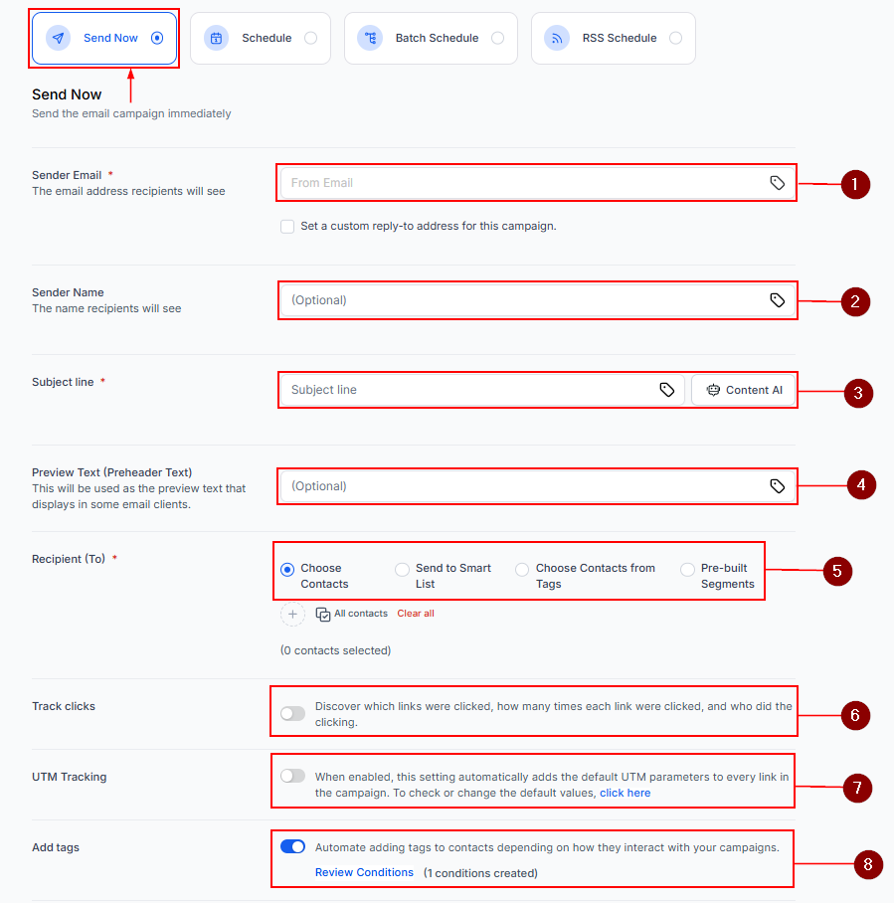Focus the Subject line input field

tap(482, 390)
